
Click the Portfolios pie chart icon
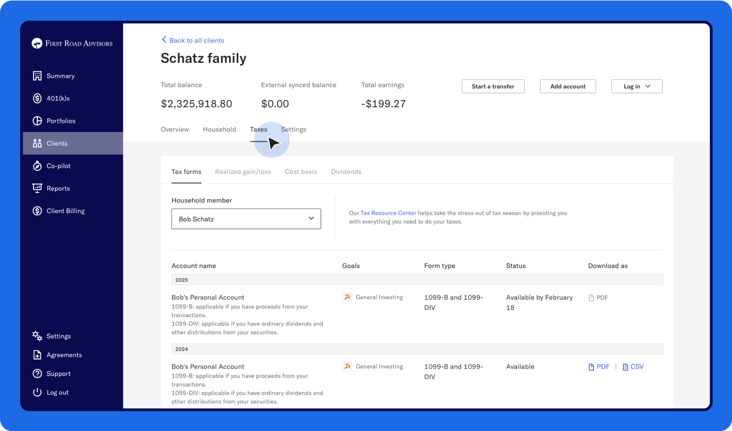click(x=37, y=121)
